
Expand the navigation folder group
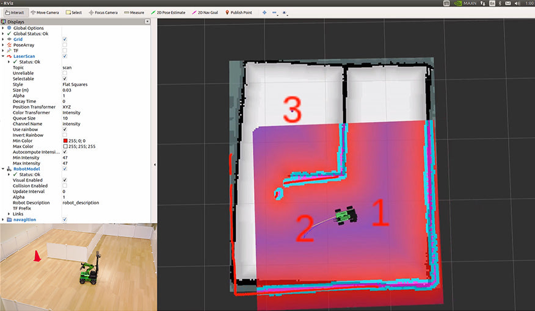point(4,219)
